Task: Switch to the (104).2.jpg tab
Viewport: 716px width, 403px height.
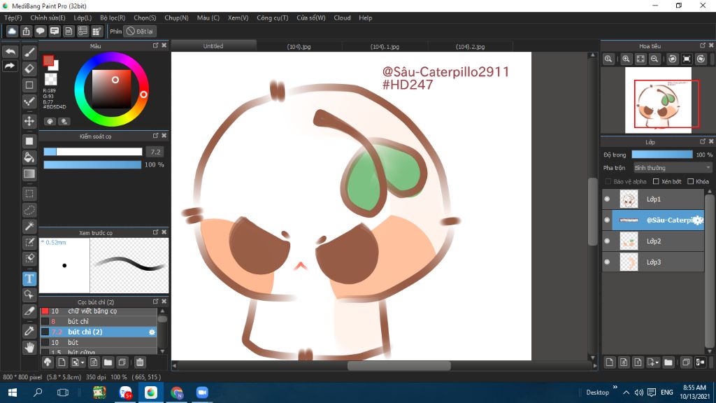Action: (471, 46)
